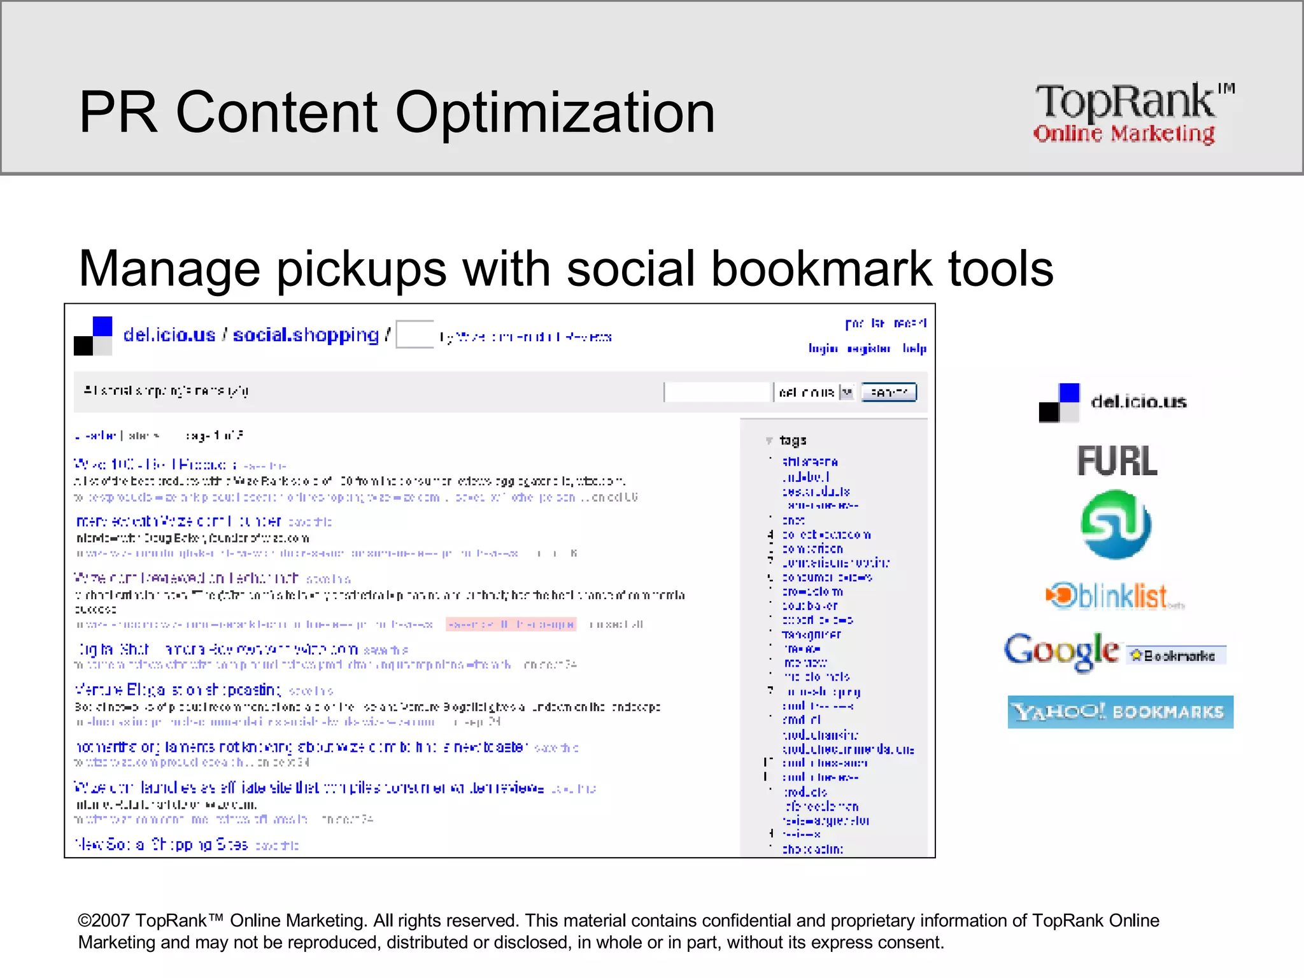Open the help link
Image resolution: width=1304 pixels, height=978 pixels.
coord(914,348)
